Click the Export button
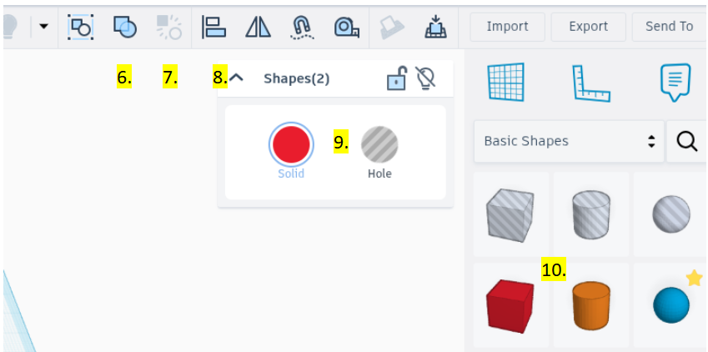Screen dimensions: 708x352 click(589, 27)
